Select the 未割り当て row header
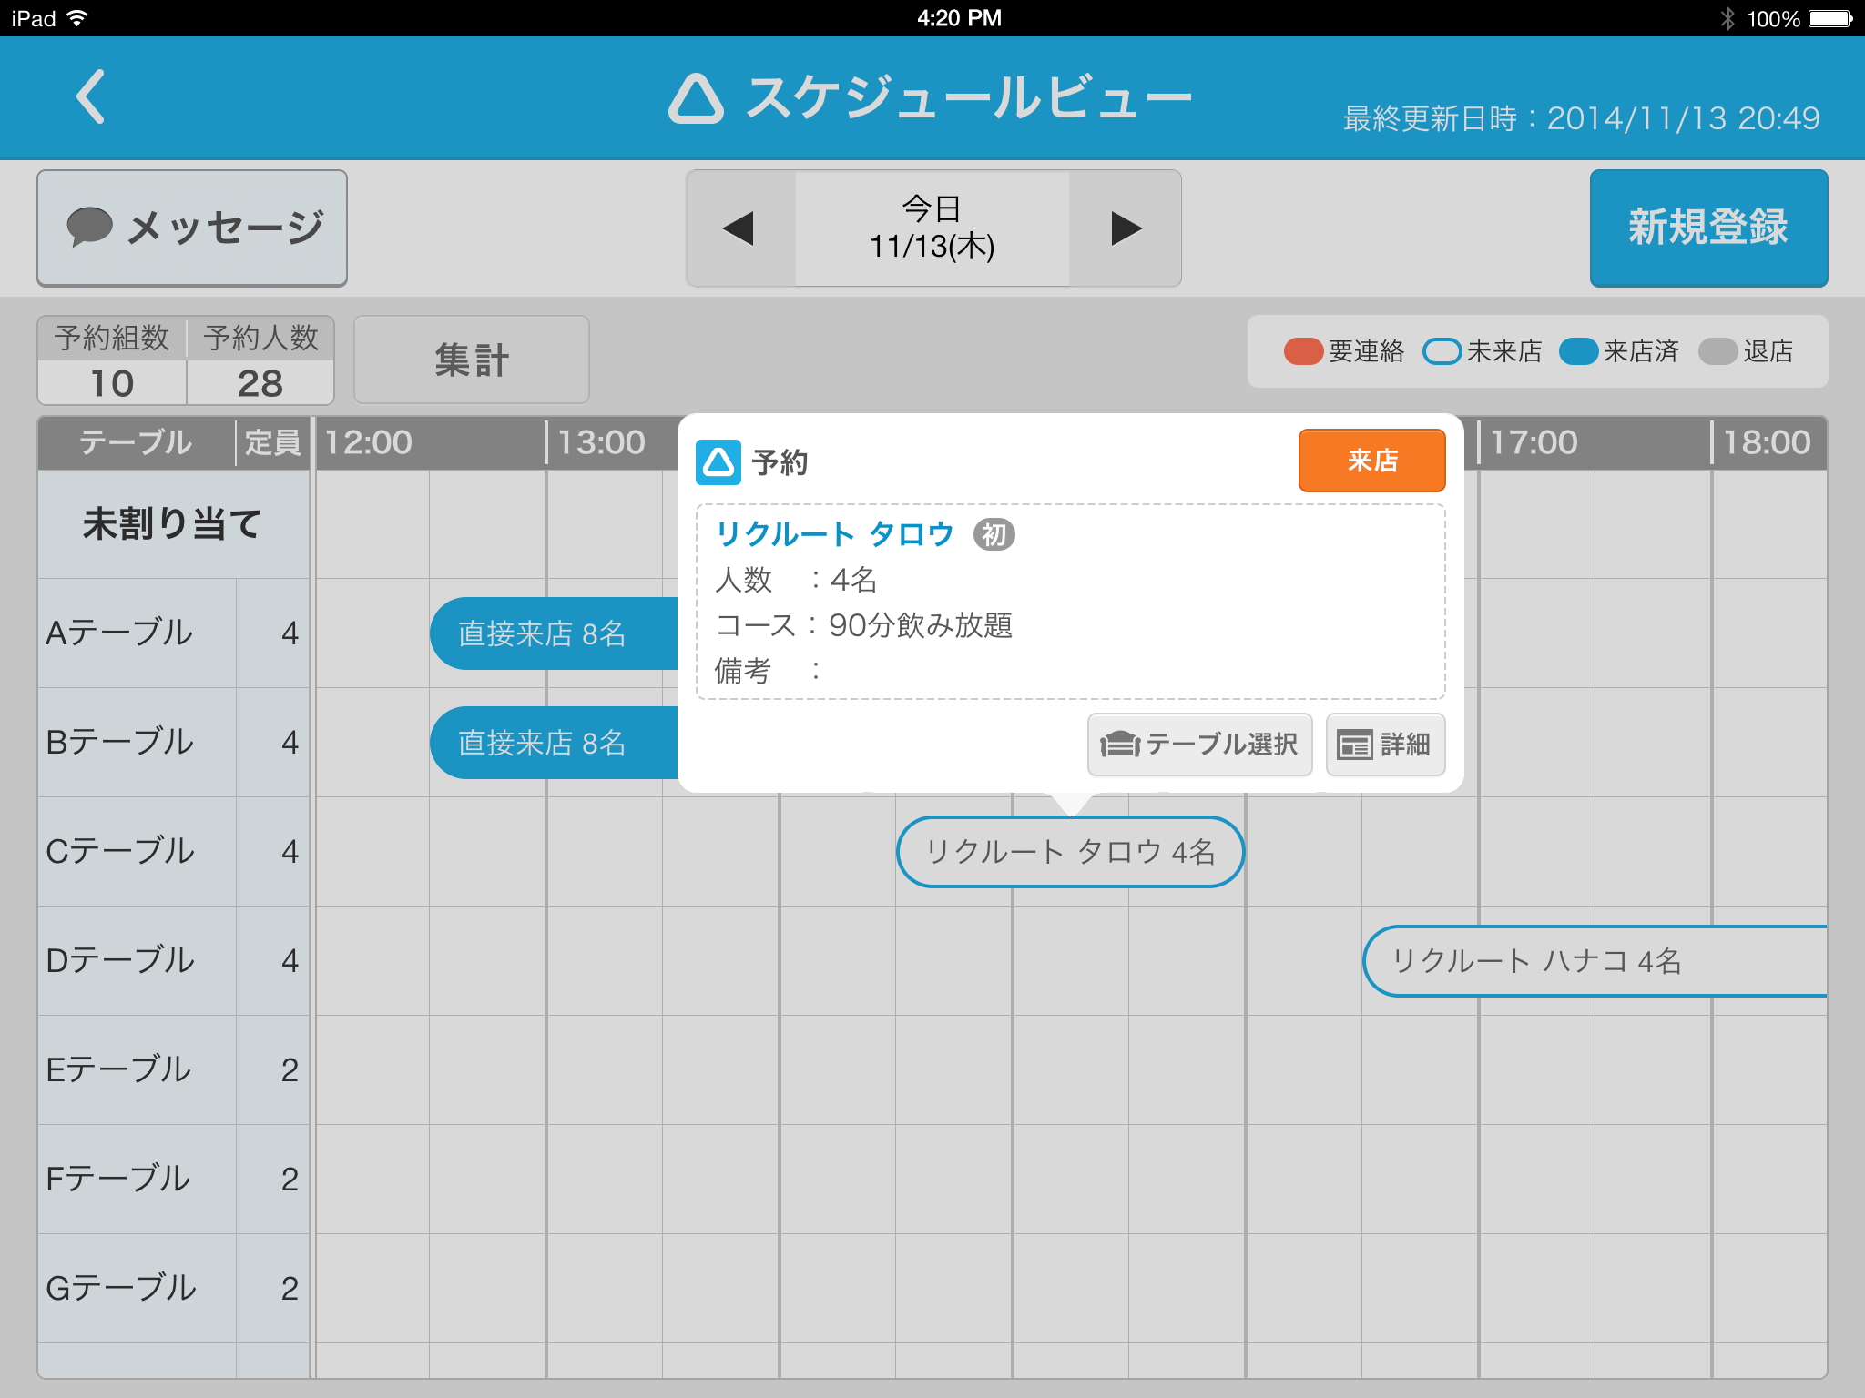Image resolution: width=1865 pixels, height=1398 pixels. [173, 524]
